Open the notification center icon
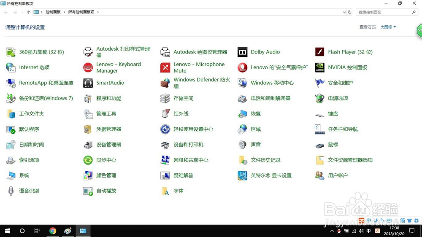 [x=412, y=231]
